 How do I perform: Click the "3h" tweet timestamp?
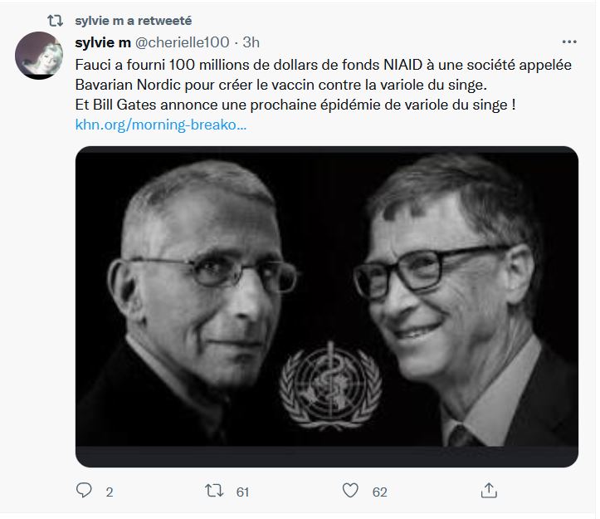click(251, 42)
